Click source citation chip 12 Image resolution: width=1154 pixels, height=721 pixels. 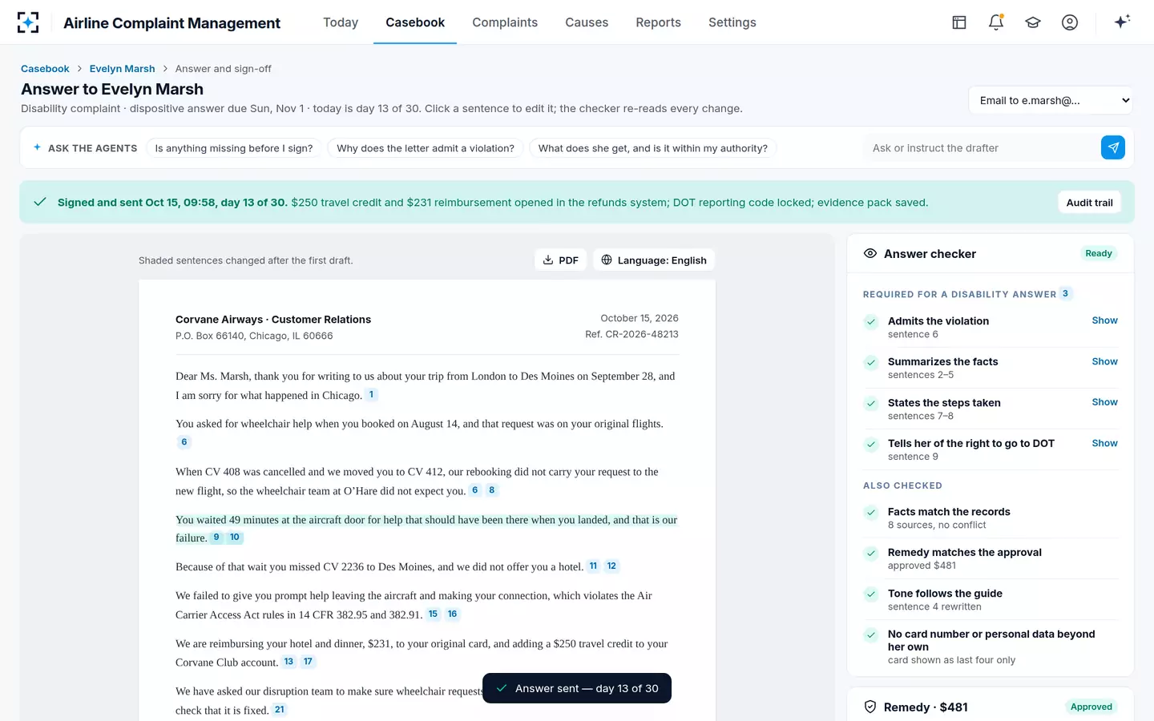click(611, 566)
